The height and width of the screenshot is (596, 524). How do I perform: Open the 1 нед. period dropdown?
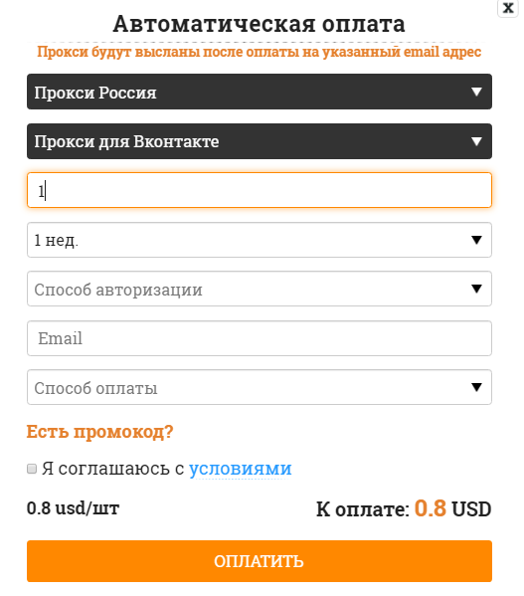click(x=260, y=240)
